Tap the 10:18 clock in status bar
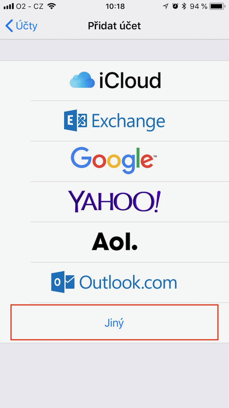The width and height of the screenshot is (229, 408). coord(114,6)
